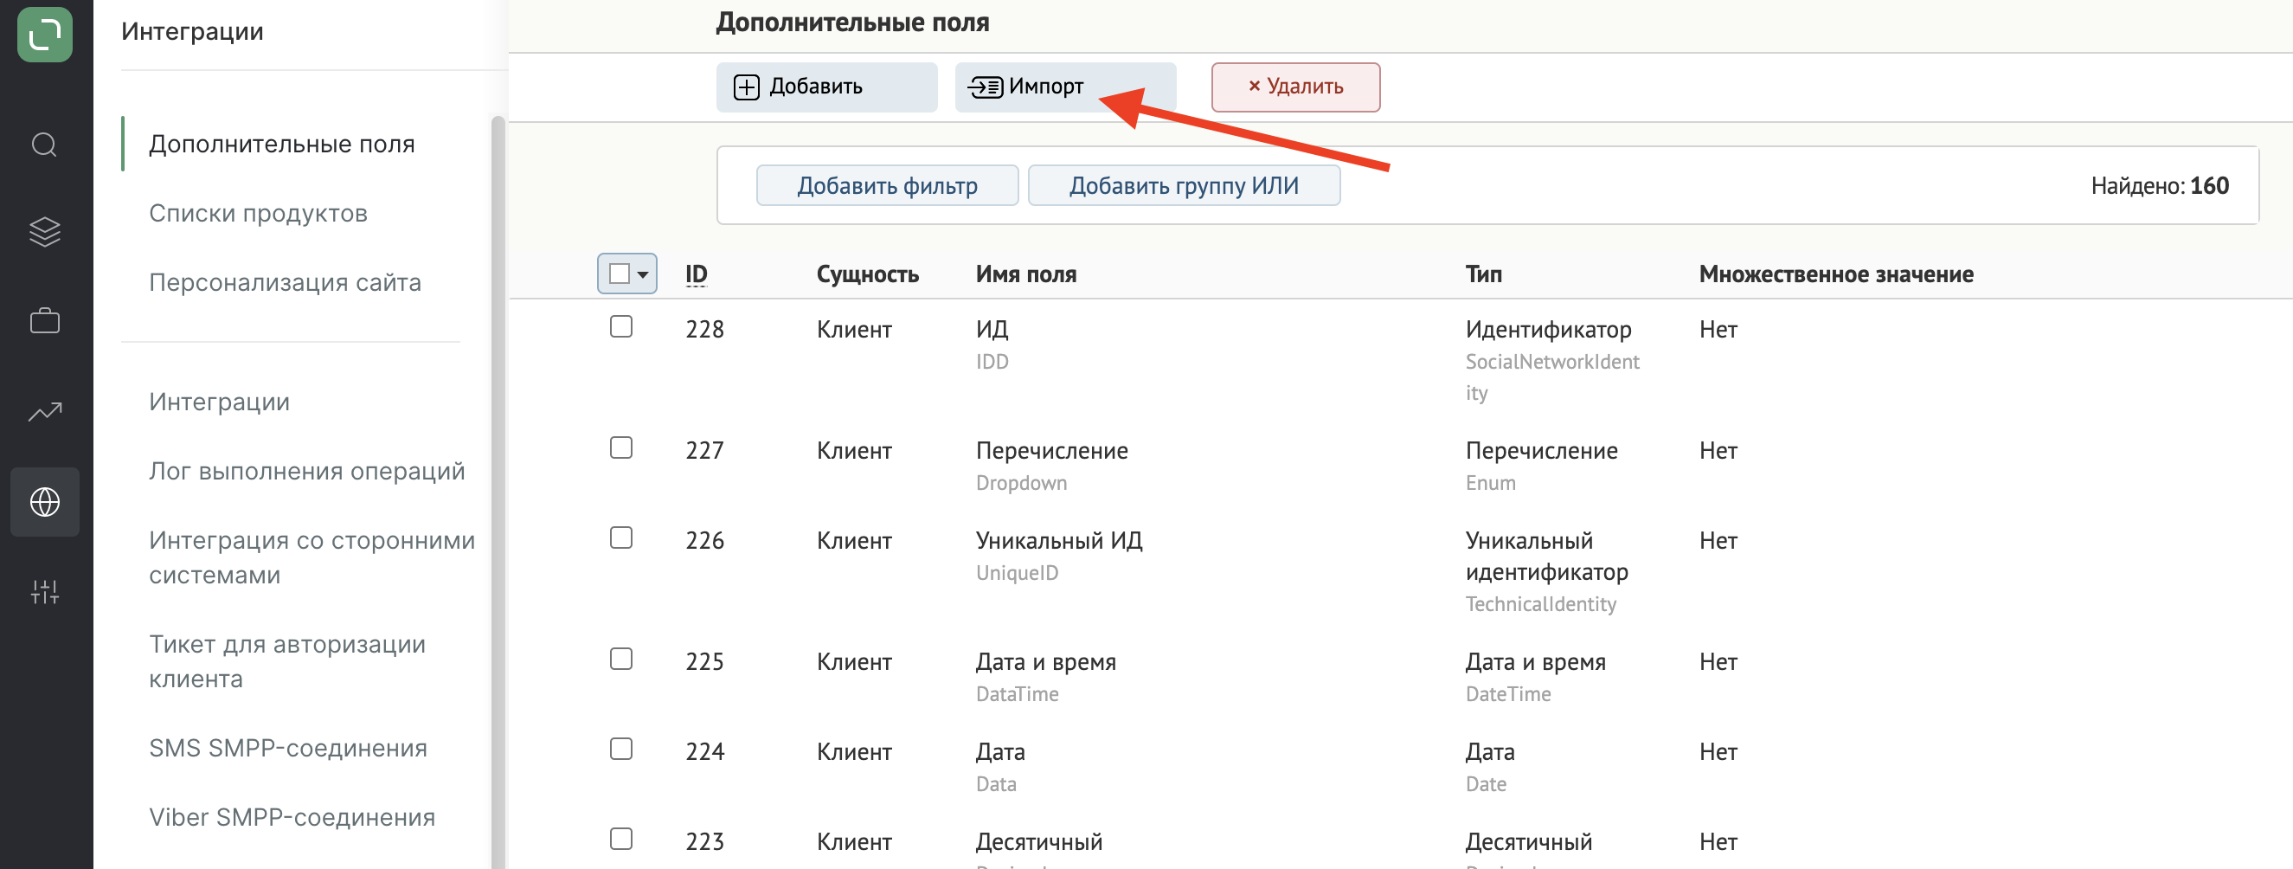Screen dimensions: 2293x869
Task: Click the type code Enum
Action: [1490, 483]
